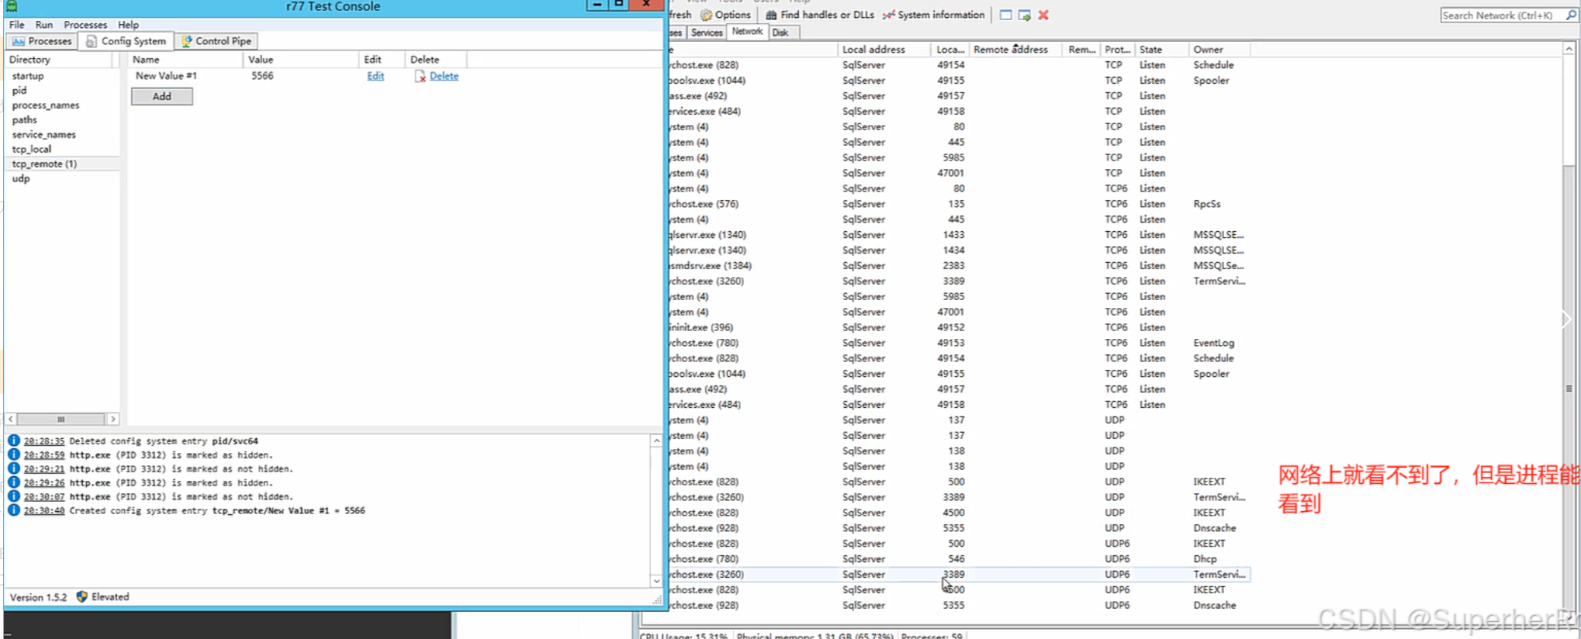Open the Help menu
The image size is (1581, 639).
click(128, 25)
